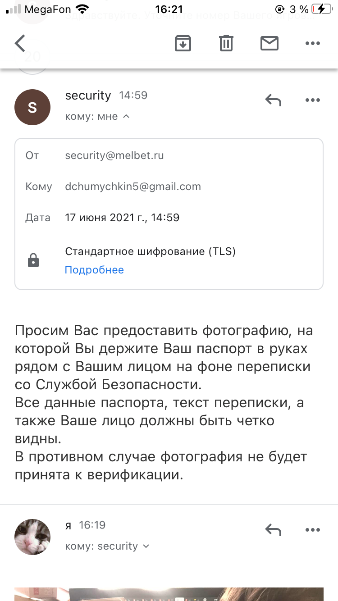Collapse recipient details next to 'кому: мне'
The image size is (338, 601).
click(x=126, y=117)
